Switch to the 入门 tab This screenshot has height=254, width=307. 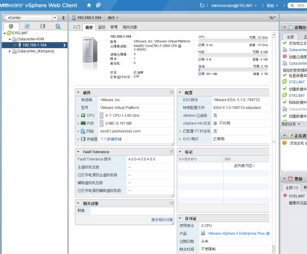(77, 27)
